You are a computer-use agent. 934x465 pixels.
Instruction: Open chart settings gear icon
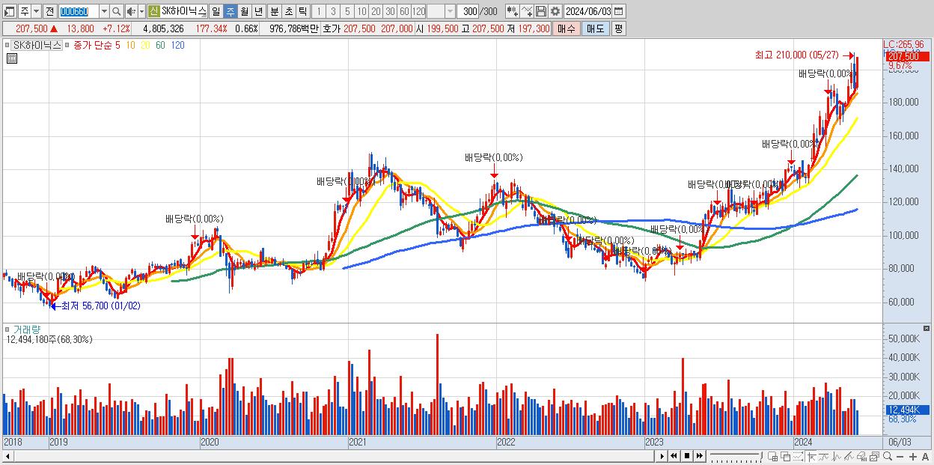point(555,11)
